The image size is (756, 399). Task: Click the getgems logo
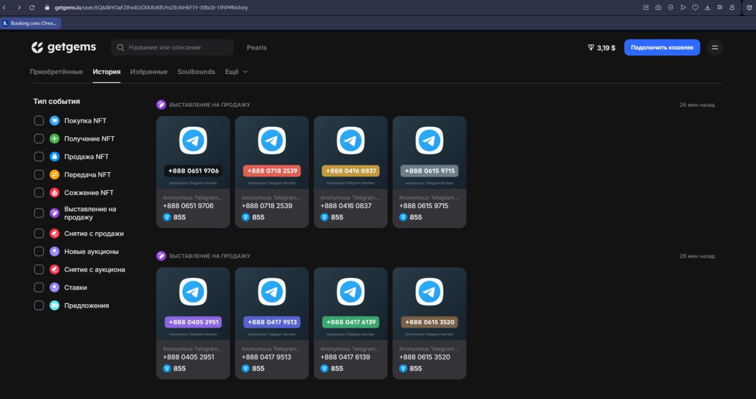(x=64, y=47)
